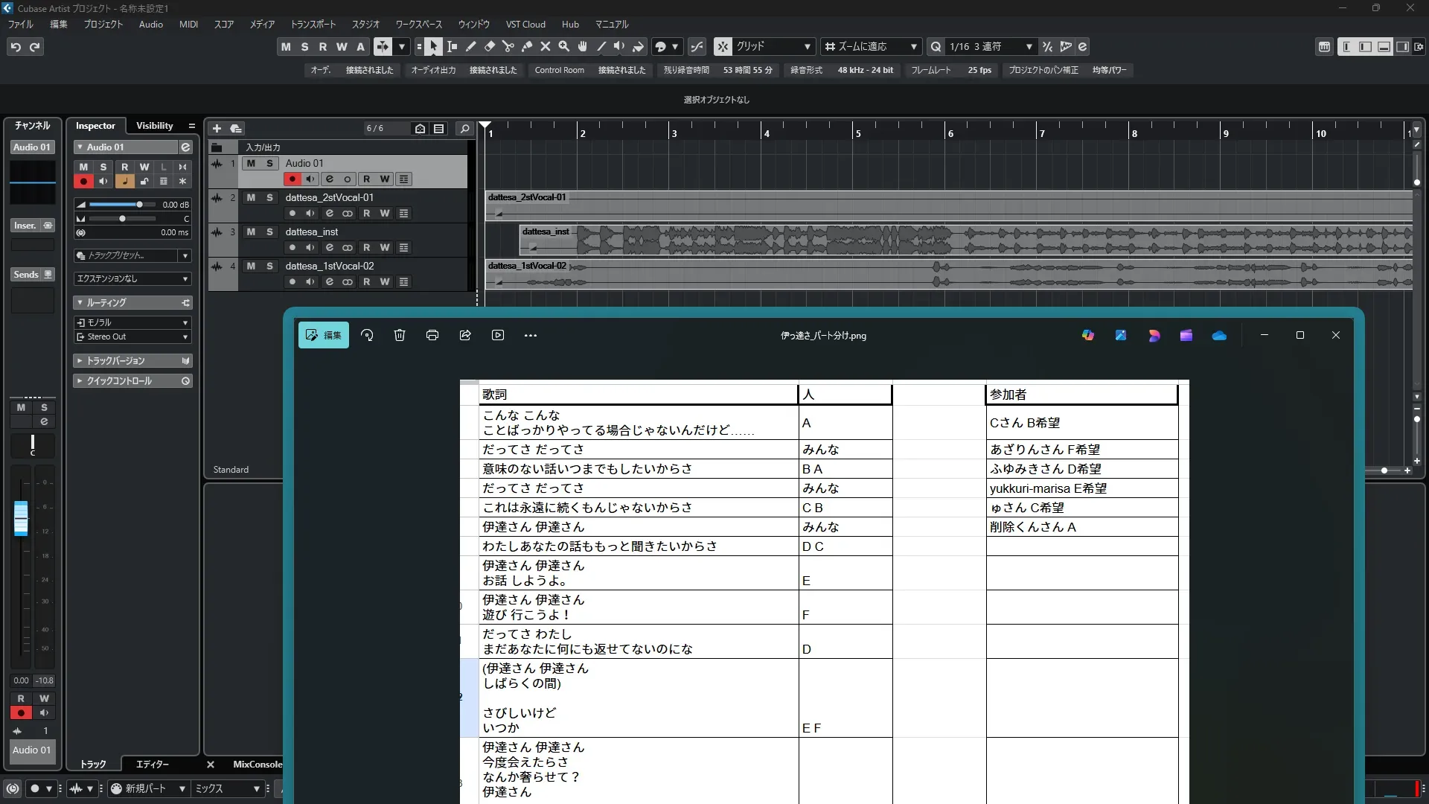Select the Glue tool
The image size is (1429, 804).
click(x=527, y=47)
